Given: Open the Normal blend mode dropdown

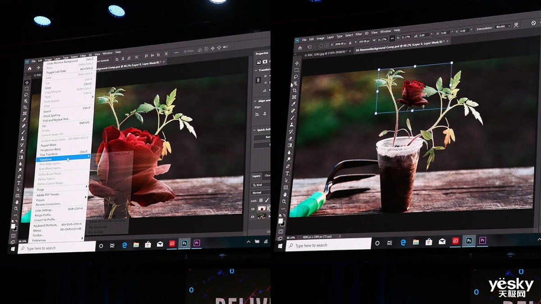Looking at the screenshot, I should point(260,193).
